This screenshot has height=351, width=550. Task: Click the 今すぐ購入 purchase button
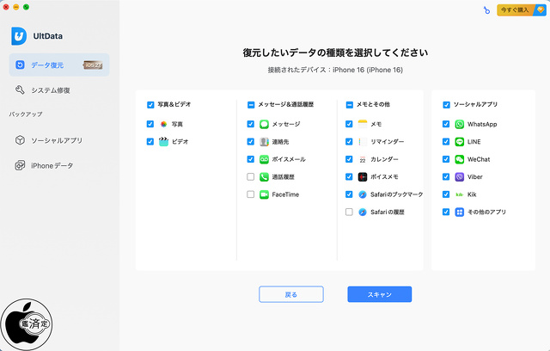point(521,10)
